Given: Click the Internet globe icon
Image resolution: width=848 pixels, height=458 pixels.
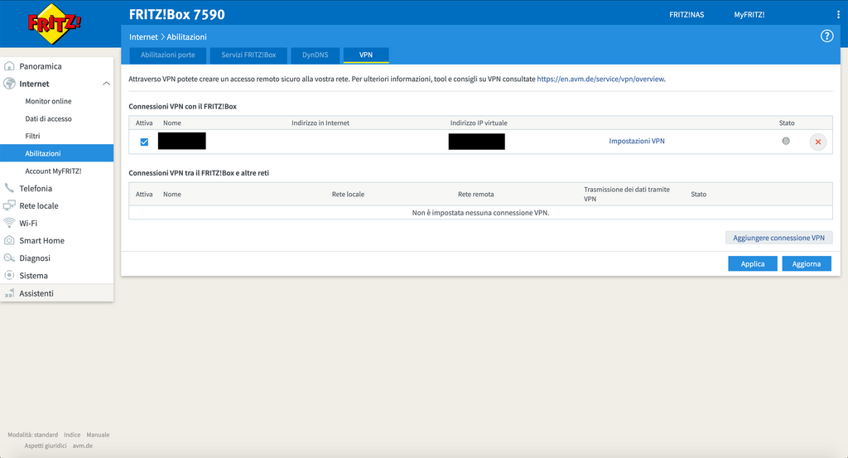Looking at the screenshot, I should coord(9,84).
